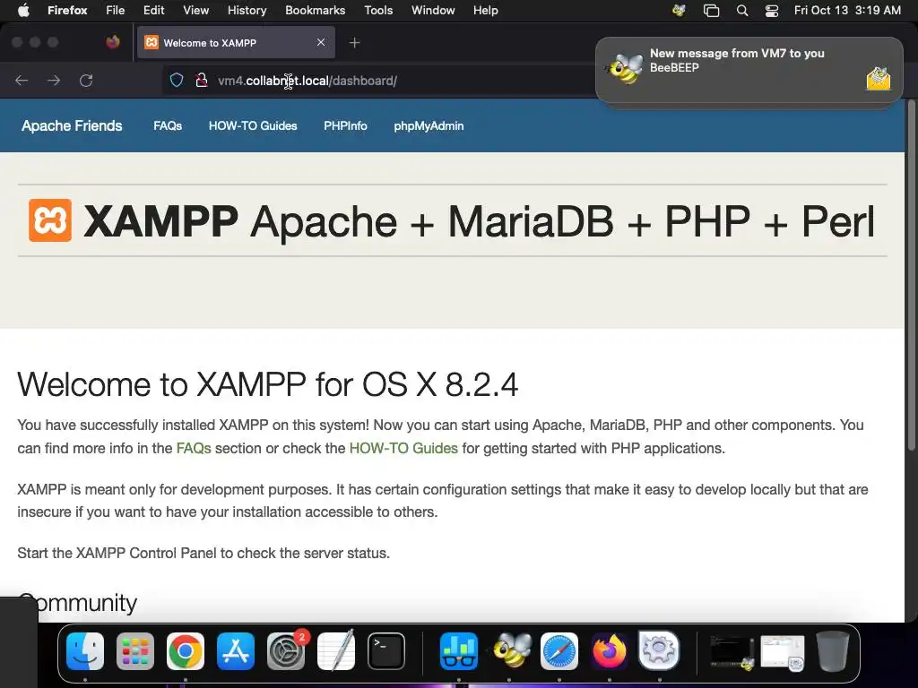Open the phpMyAdmin link
The image size is (918, 688).
tap(429, 125)
